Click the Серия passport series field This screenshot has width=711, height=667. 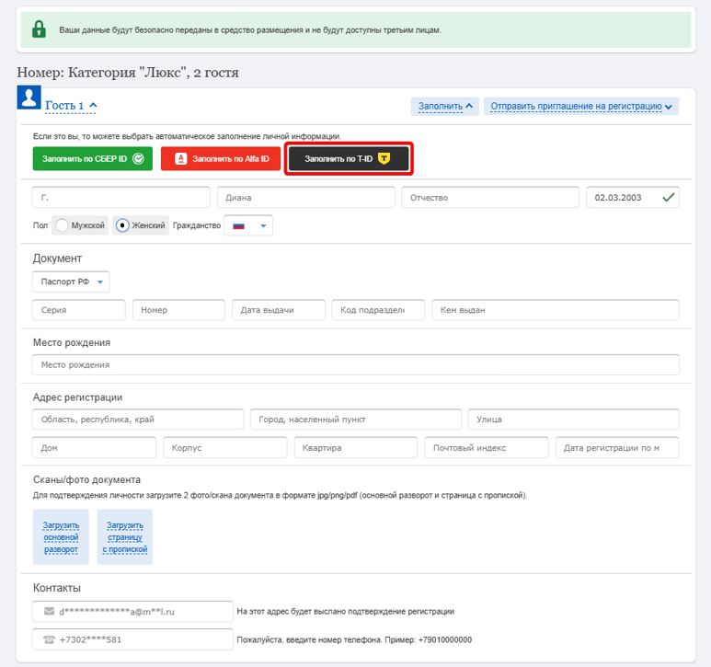[78, 310]
